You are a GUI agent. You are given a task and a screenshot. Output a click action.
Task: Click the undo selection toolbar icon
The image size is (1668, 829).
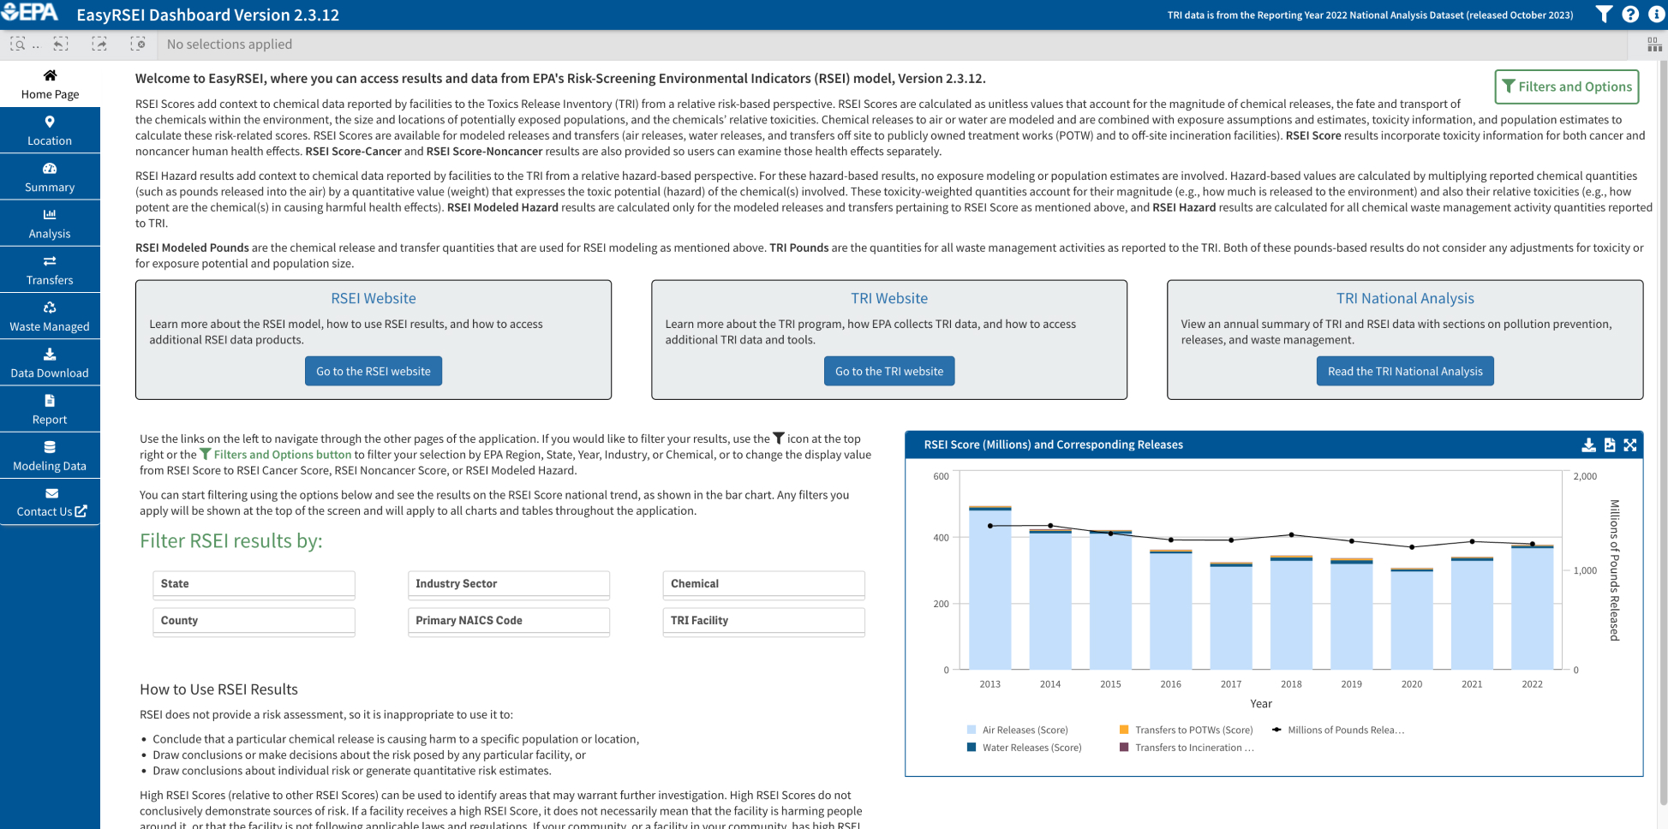pos(60,44)
